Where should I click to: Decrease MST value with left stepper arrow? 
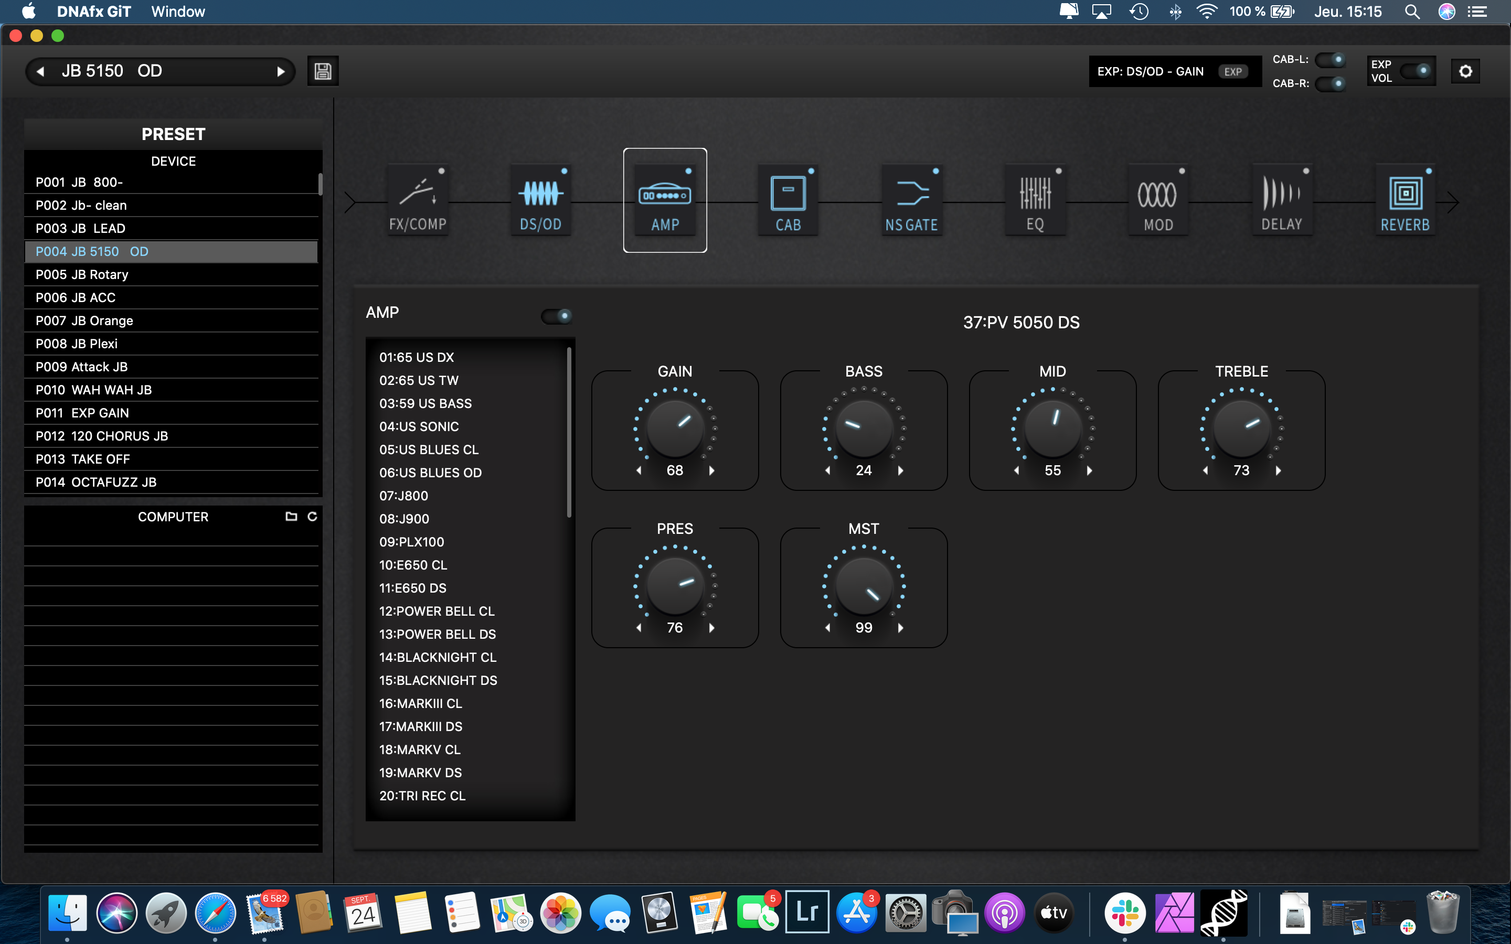click(x=828, y=628)
